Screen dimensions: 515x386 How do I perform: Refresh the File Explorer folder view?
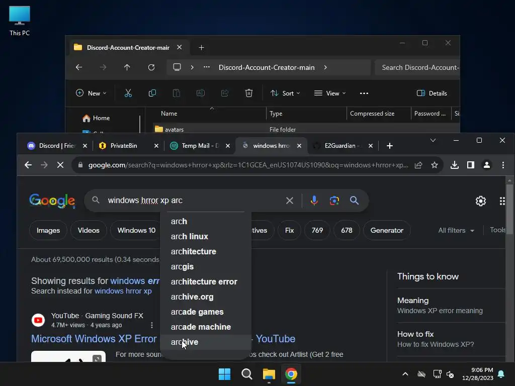(x=151, y=67)
